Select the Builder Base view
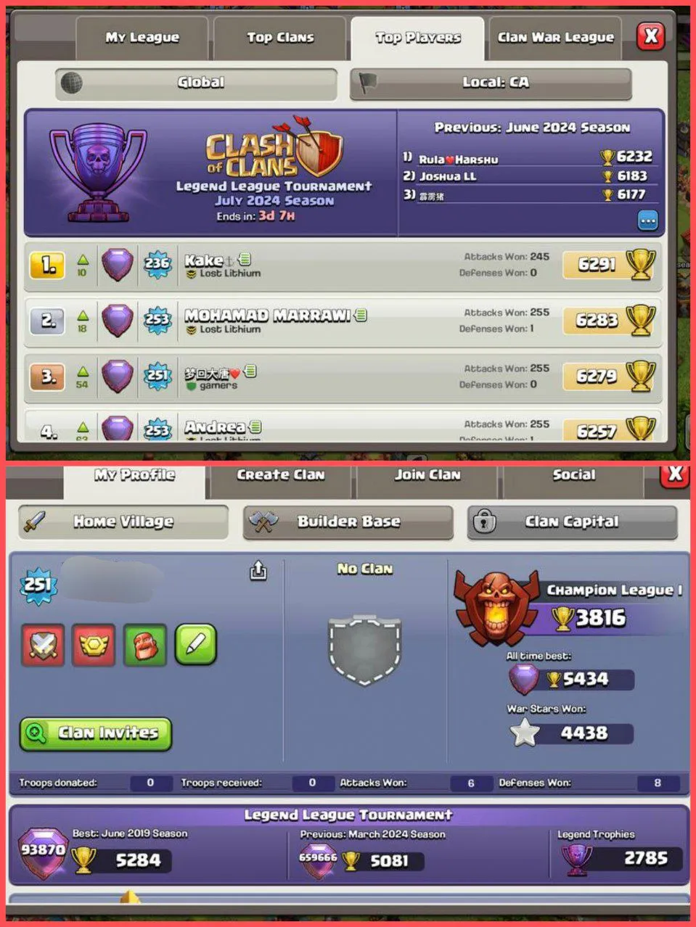Image resolution: width=696 pixels, height=927 pixels. 348,522
